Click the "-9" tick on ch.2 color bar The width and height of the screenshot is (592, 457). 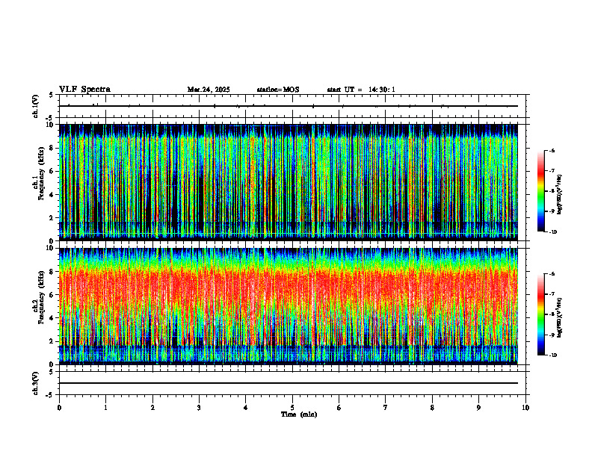[x=552, y=335]
